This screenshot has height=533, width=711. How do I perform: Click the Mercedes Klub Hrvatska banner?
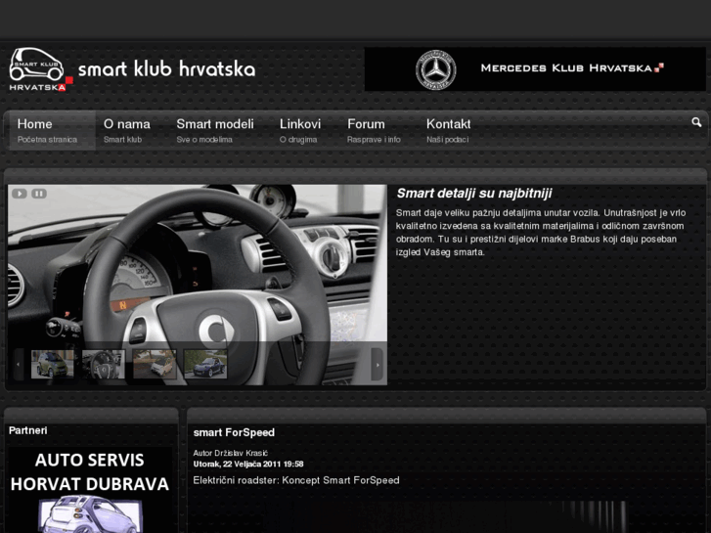point(535,69)
